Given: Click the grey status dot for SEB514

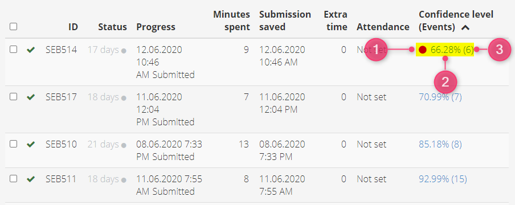Looking at the screenshot, I should point(124,51).
